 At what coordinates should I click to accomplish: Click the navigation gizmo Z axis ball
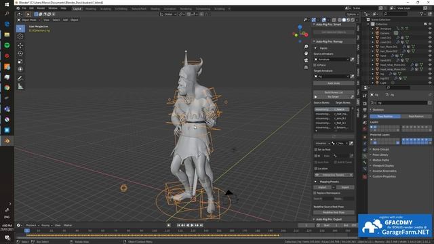(300, 27)
